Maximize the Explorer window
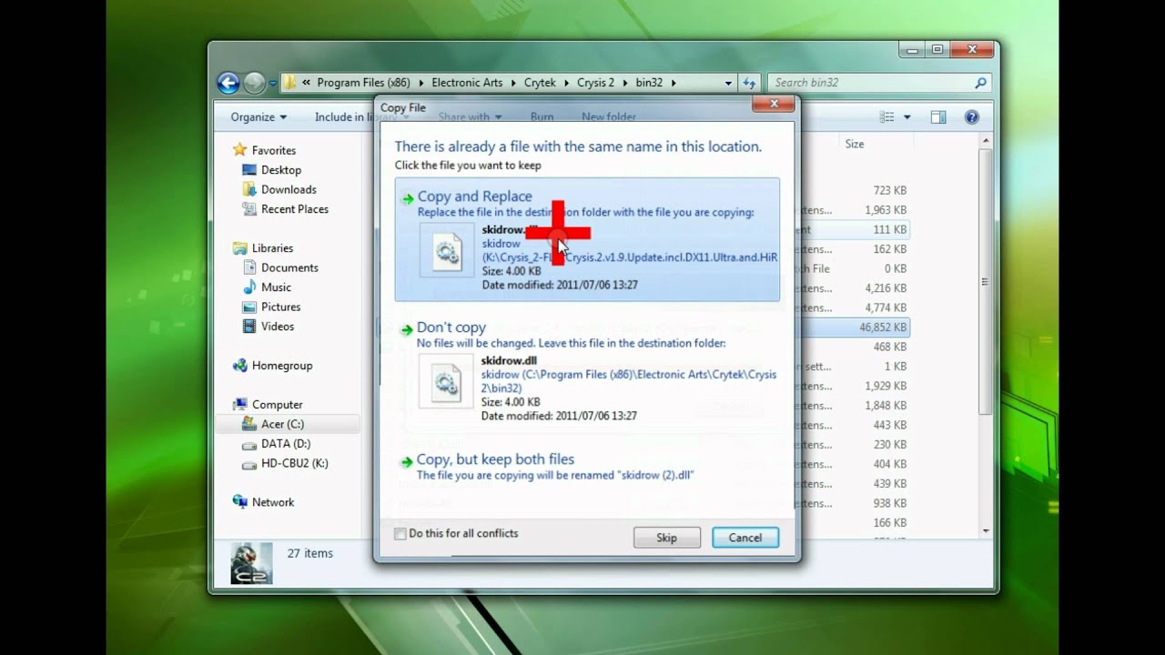This screenshot has width=1165, height=655. pyautogui.click(x=937, y=49)
